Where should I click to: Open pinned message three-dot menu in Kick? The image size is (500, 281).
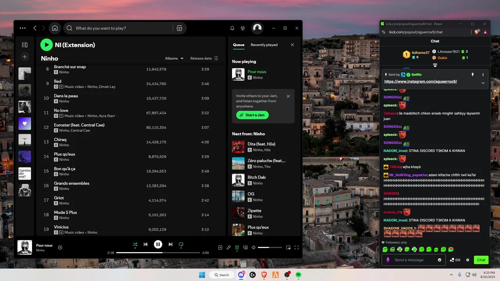483,75
